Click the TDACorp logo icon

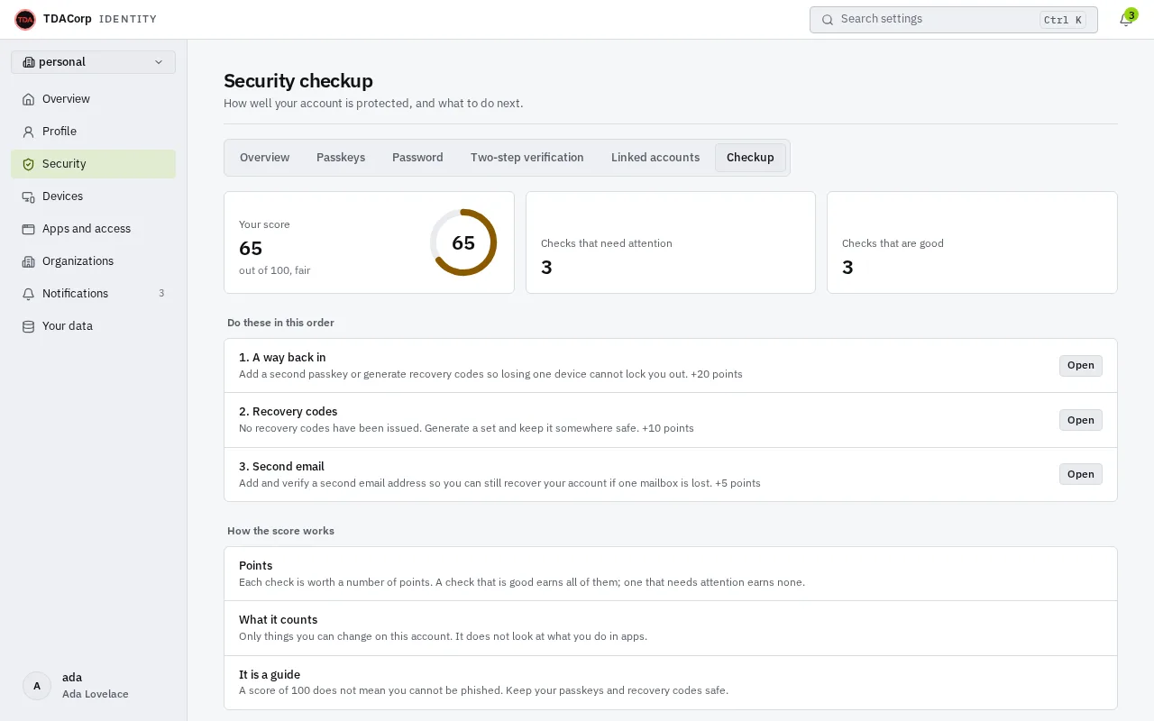pyautogui.click(x=25, y=19)
